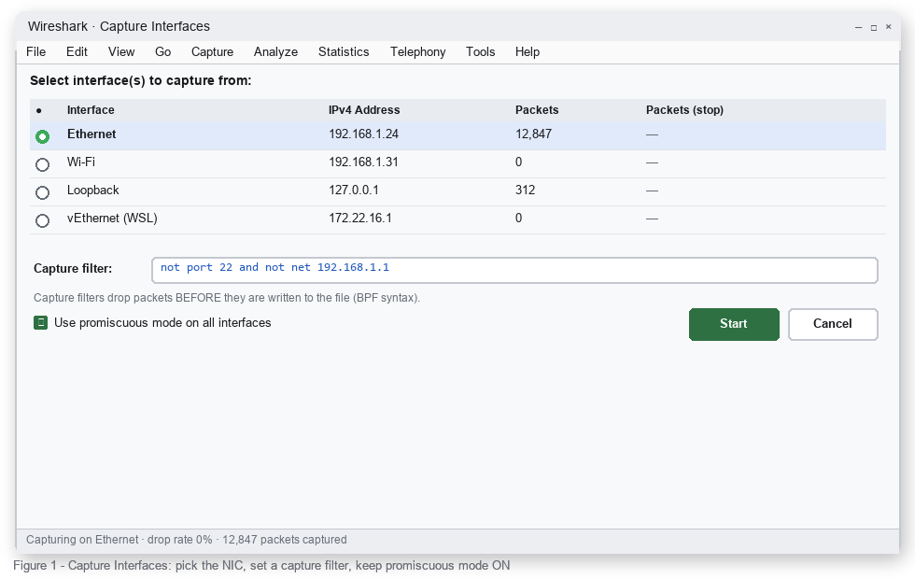Cancel the capture dialog

click(833, 324)
